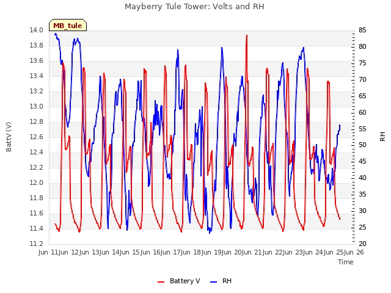Select the 'Battery V' legend label

click(x=185, y=281)
